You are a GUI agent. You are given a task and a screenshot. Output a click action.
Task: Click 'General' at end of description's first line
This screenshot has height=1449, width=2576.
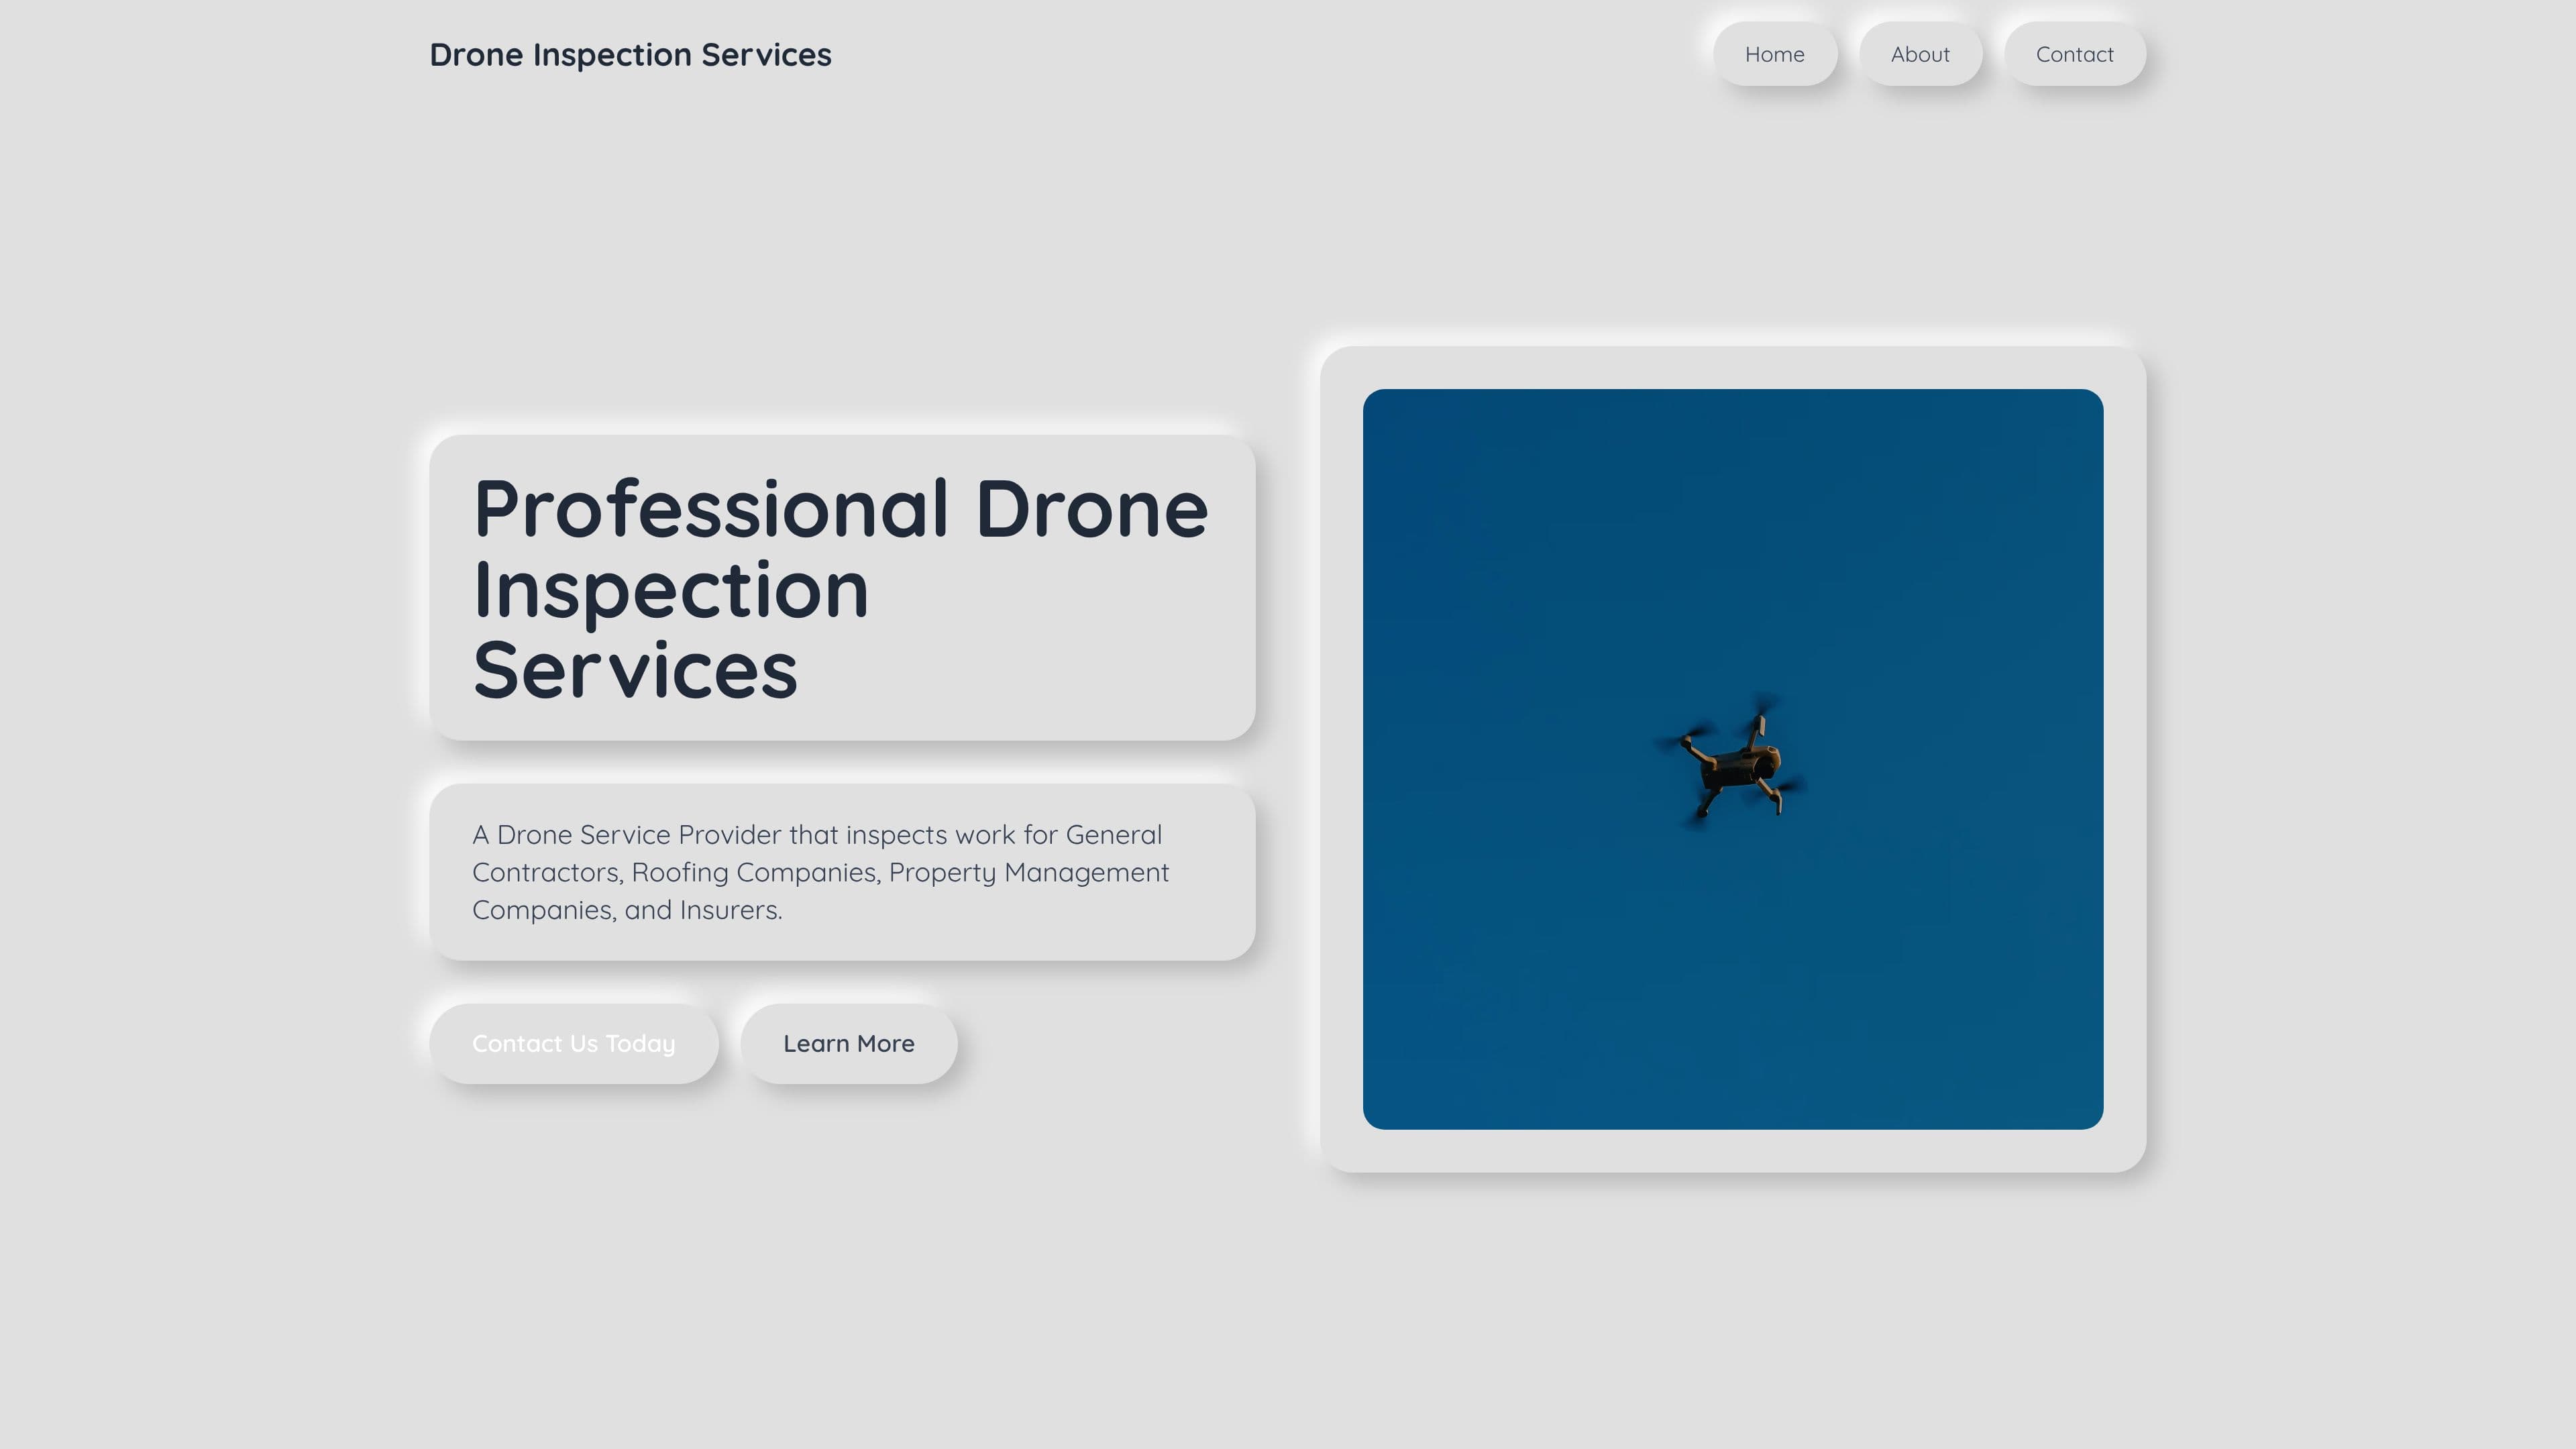click(x=1113, y=834)
